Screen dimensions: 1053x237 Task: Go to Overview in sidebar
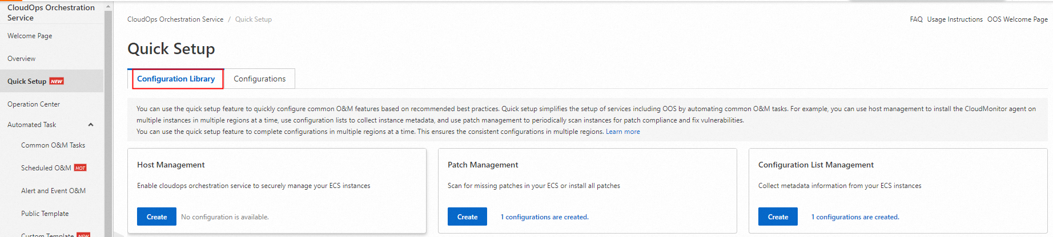[21, 59]
